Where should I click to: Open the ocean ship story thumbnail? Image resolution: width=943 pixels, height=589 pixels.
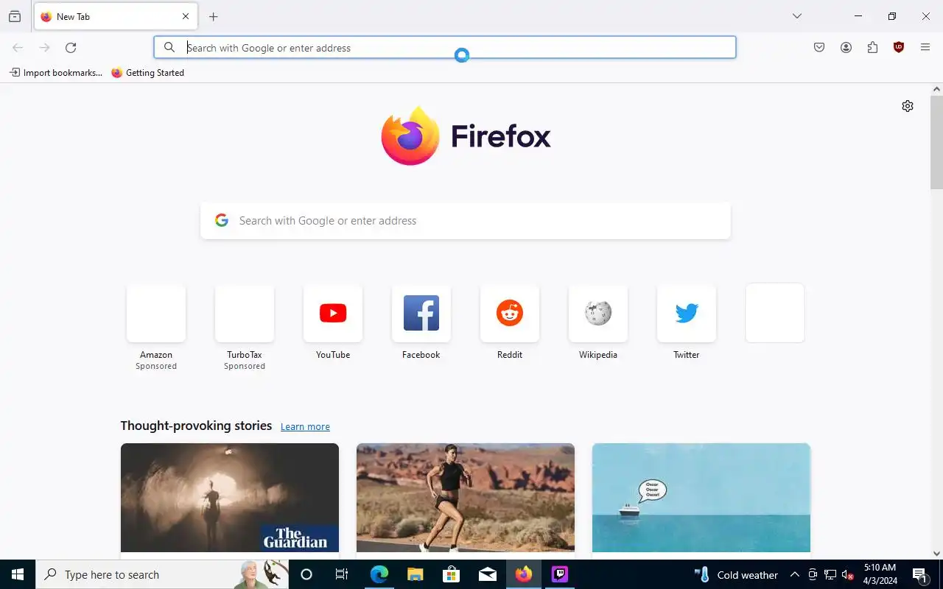tap(701, 498)
